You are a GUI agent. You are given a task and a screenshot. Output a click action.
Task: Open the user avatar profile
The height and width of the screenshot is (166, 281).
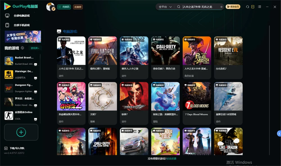coord(51,7)
